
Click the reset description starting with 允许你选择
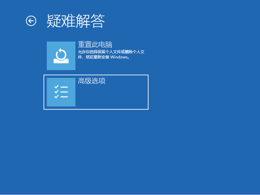(111, 52)
